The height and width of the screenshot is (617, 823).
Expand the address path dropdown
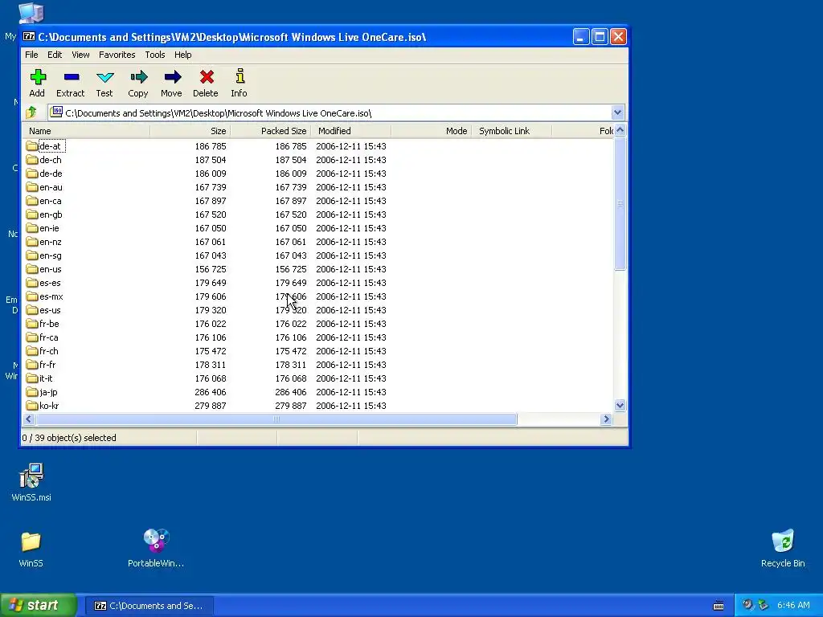pyautogui.click(x=617, y=112)
